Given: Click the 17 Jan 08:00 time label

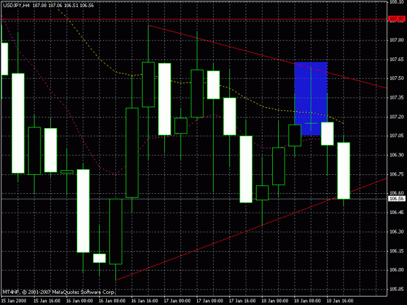Looking at the screenshot, I should click(210, 301).
